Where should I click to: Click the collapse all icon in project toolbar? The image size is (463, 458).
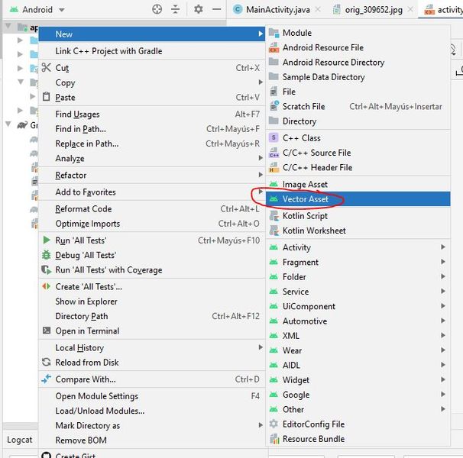[175, 9]
